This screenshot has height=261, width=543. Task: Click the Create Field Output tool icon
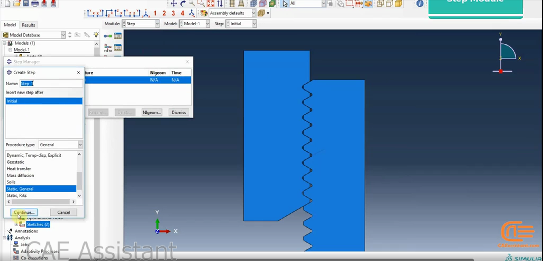[108, 48]
